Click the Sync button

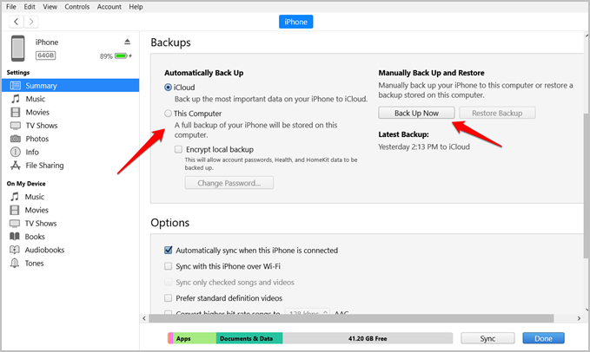(x=487, y=338)
